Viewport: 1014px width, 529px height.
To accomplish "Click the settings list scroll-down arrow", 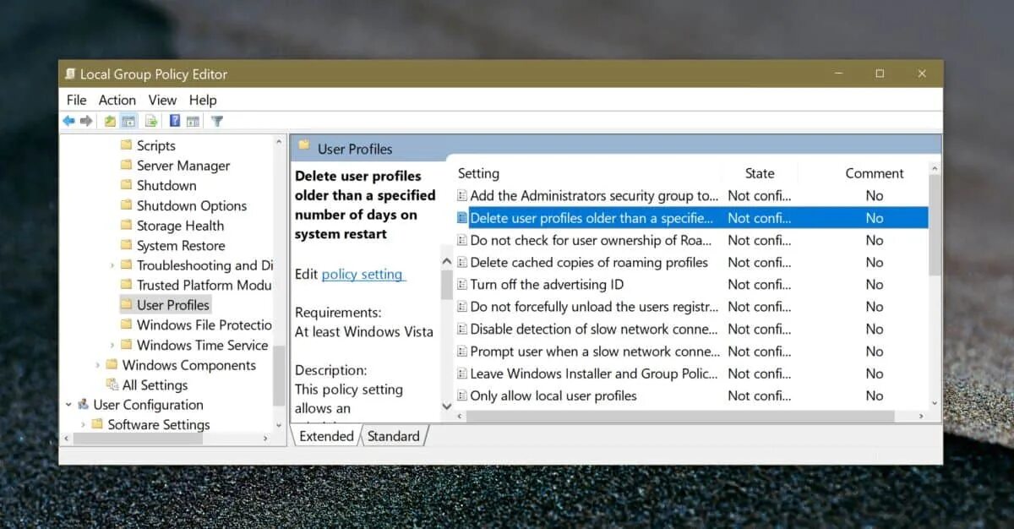I will [935, 403].
